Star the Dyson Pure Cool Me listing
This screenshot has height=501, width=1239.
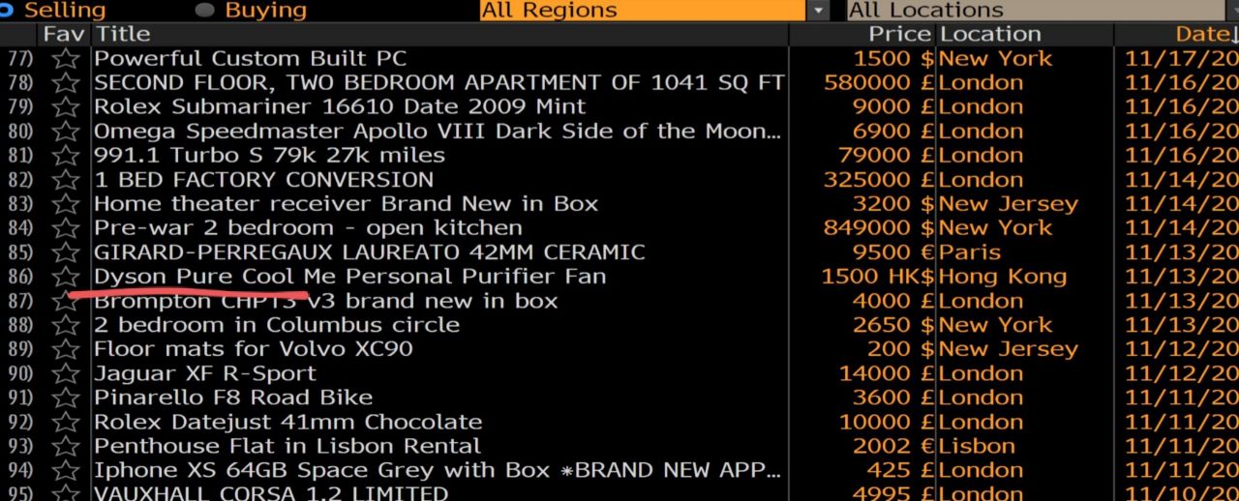65,277
